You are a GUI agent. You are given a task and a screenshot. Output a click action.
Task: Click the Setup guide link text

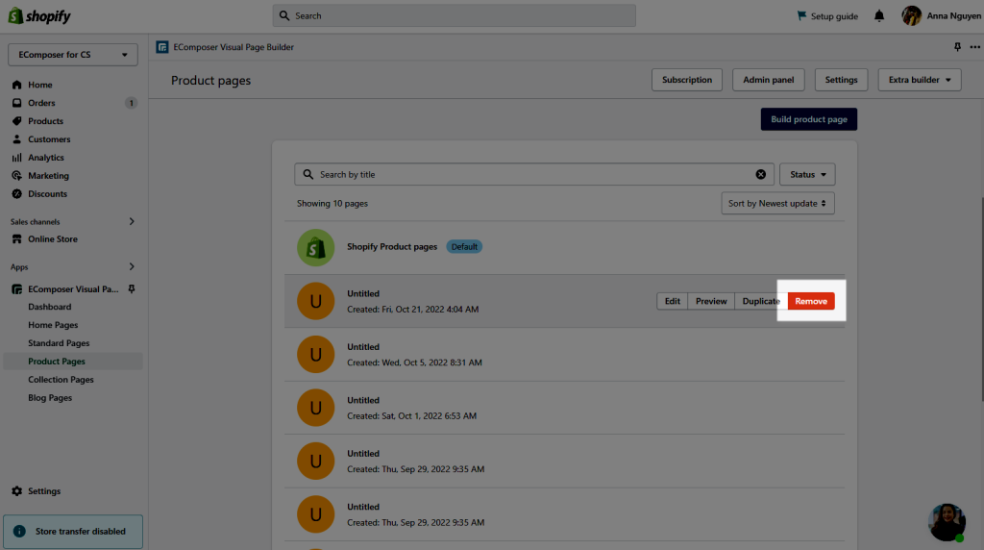coord(834,16)
